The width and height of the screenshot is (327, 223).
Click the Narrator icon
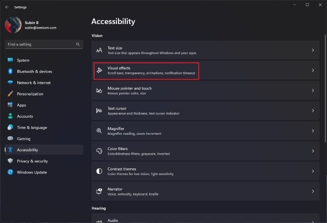99,191
